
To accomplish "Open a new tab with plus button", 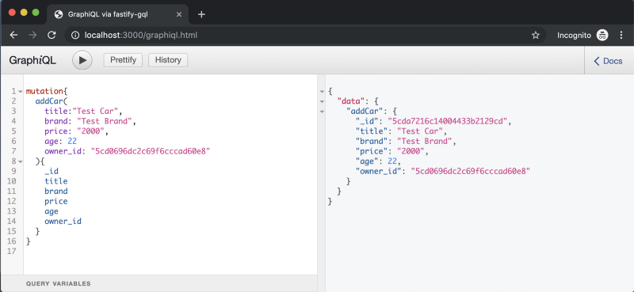I will coord(201,14).
